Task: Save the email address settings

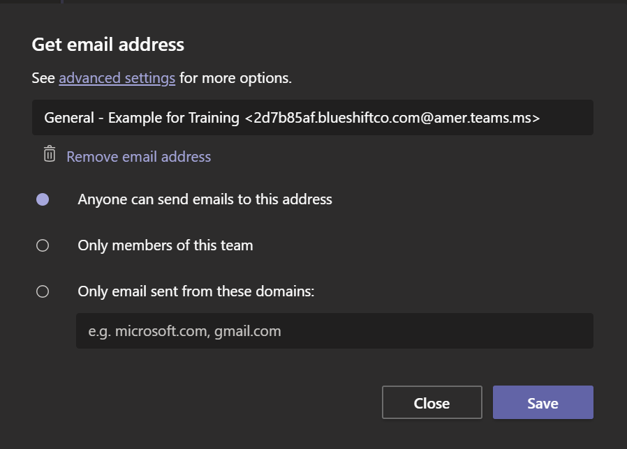Action: [x=543, y=403]
